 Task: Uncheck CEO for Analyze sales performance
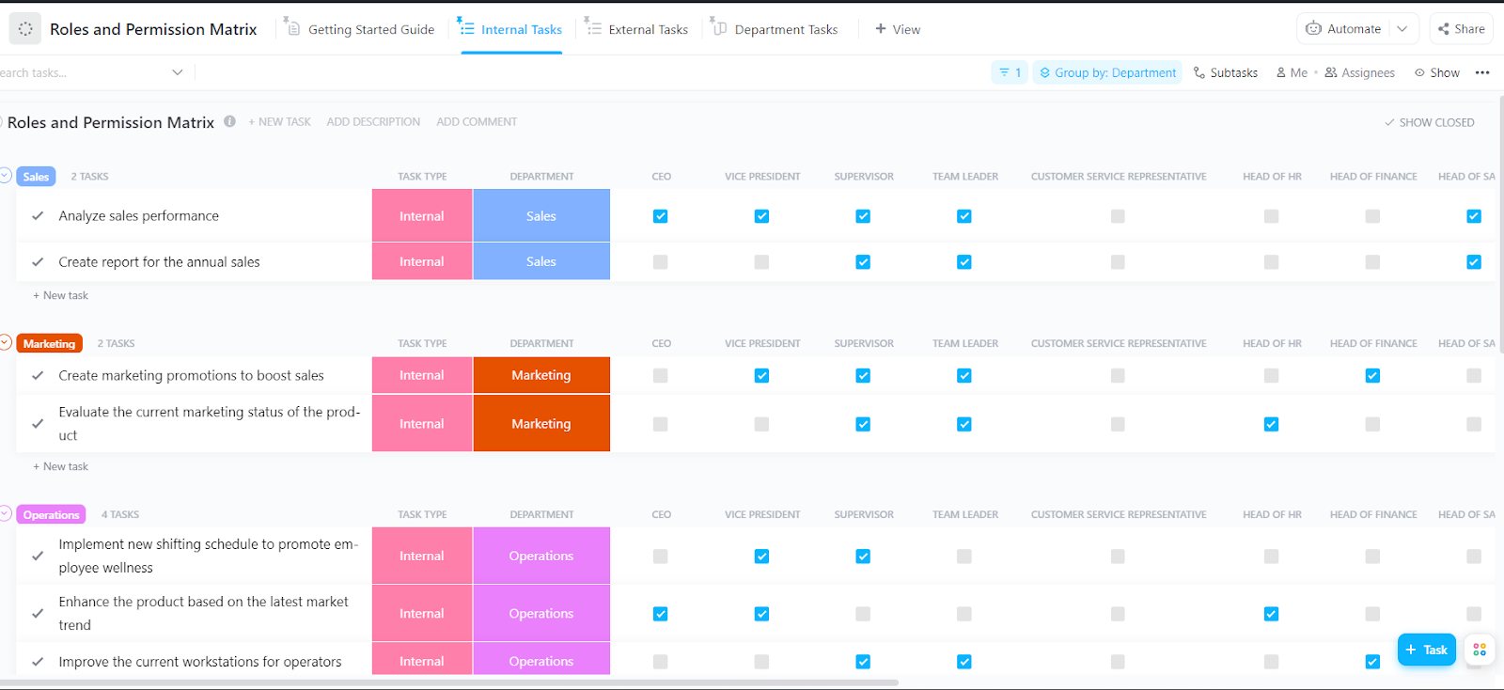pos(660,216)
